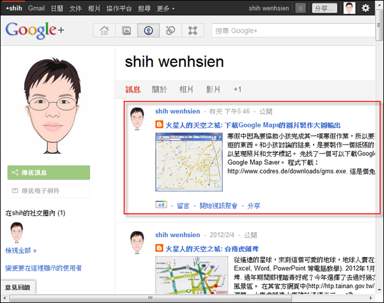Switch to the 影片 profile tab
This screenshot has width=384, height=303.
213,89
